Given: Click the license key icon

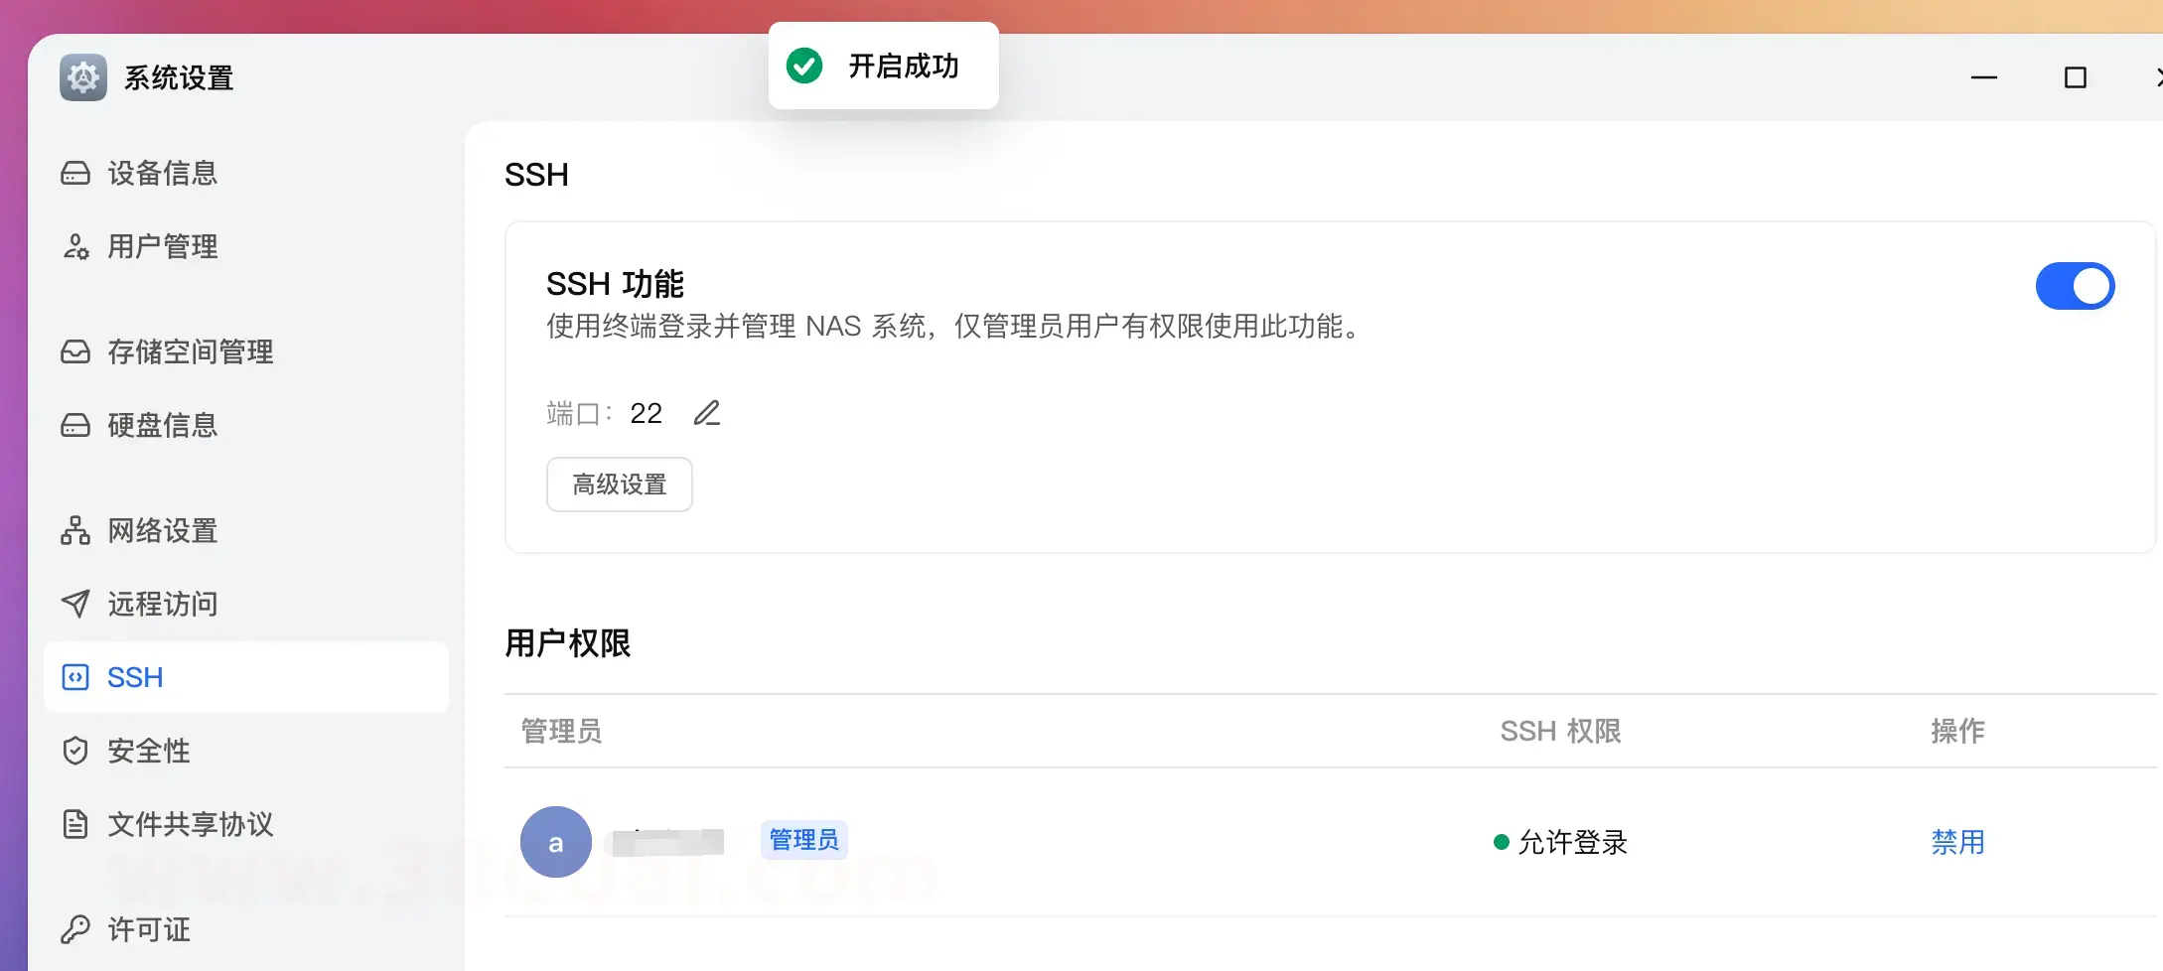Looking at the screenshot, I should click(75, 929).
